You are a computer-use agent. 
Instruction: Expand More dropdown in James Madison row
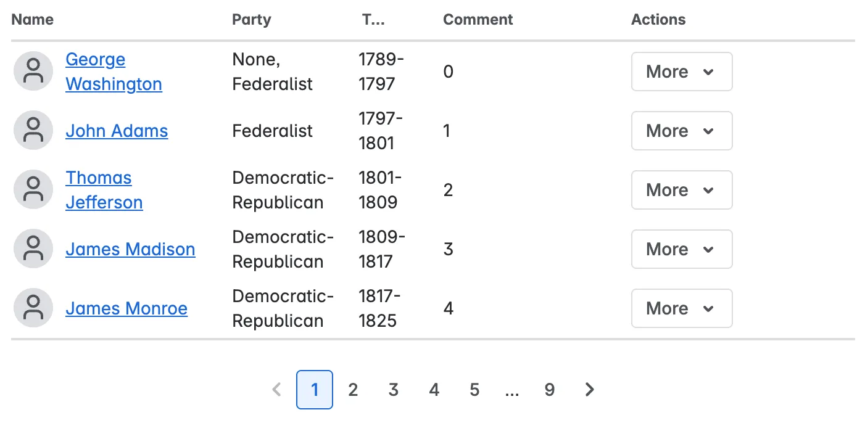pos(681,249)
